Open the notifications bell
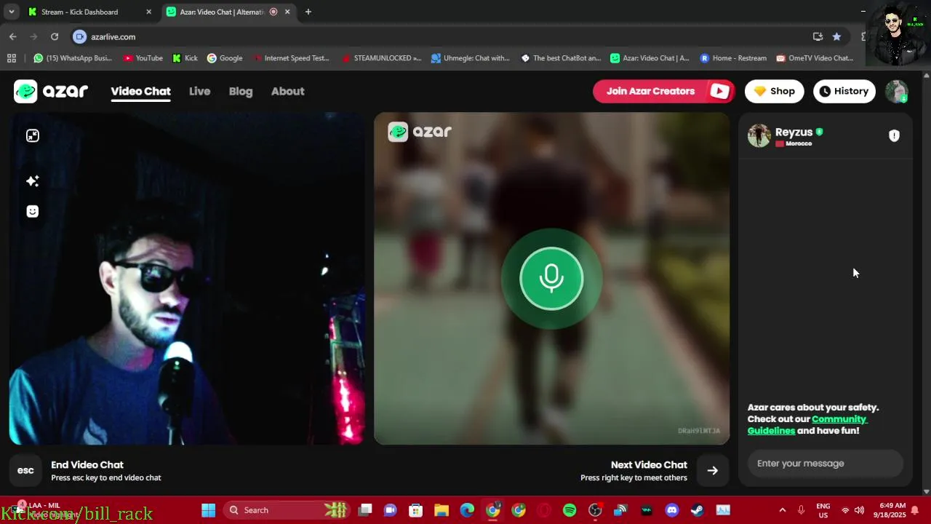931x524 pixels. coord(915,510)
